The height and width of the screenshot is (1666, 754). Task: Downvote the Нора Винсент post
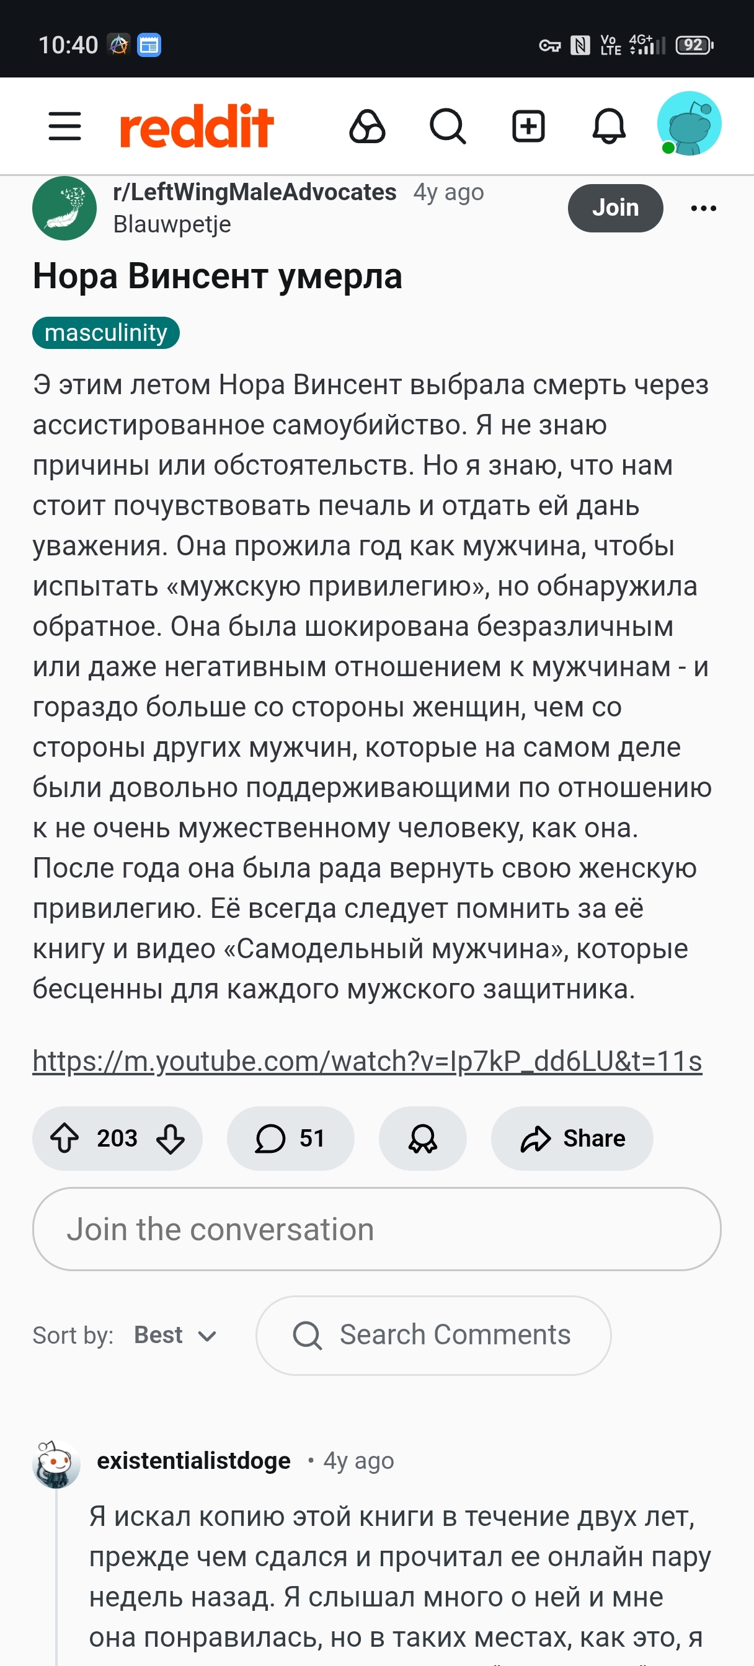coord(171,1139)
